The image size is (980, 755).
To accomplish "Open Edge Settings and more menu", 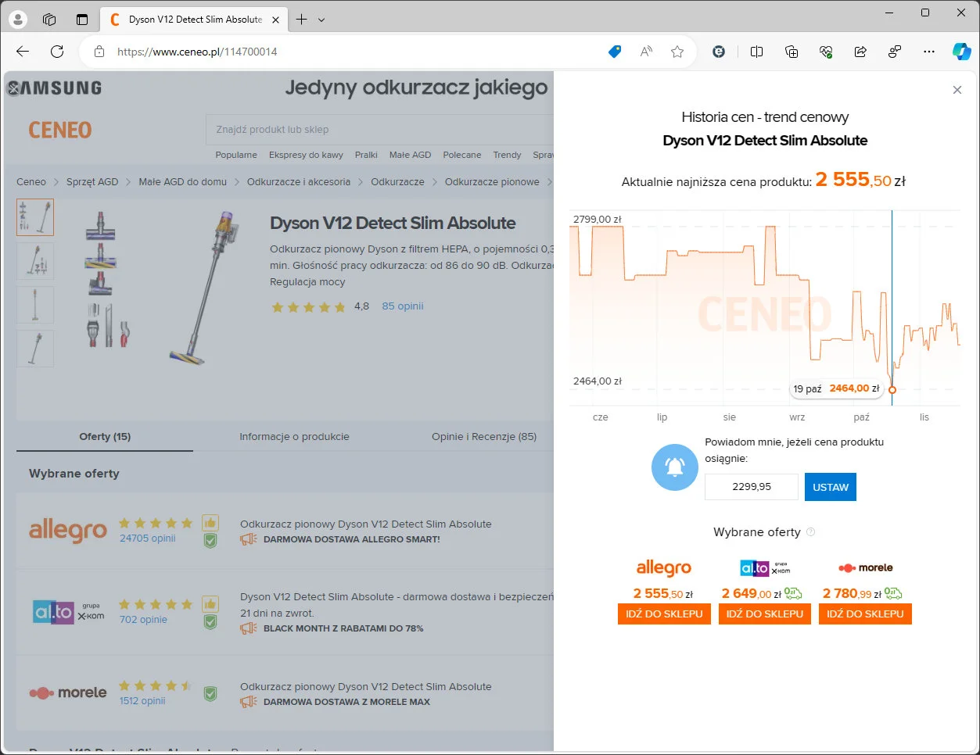I will tap(928, 52).
